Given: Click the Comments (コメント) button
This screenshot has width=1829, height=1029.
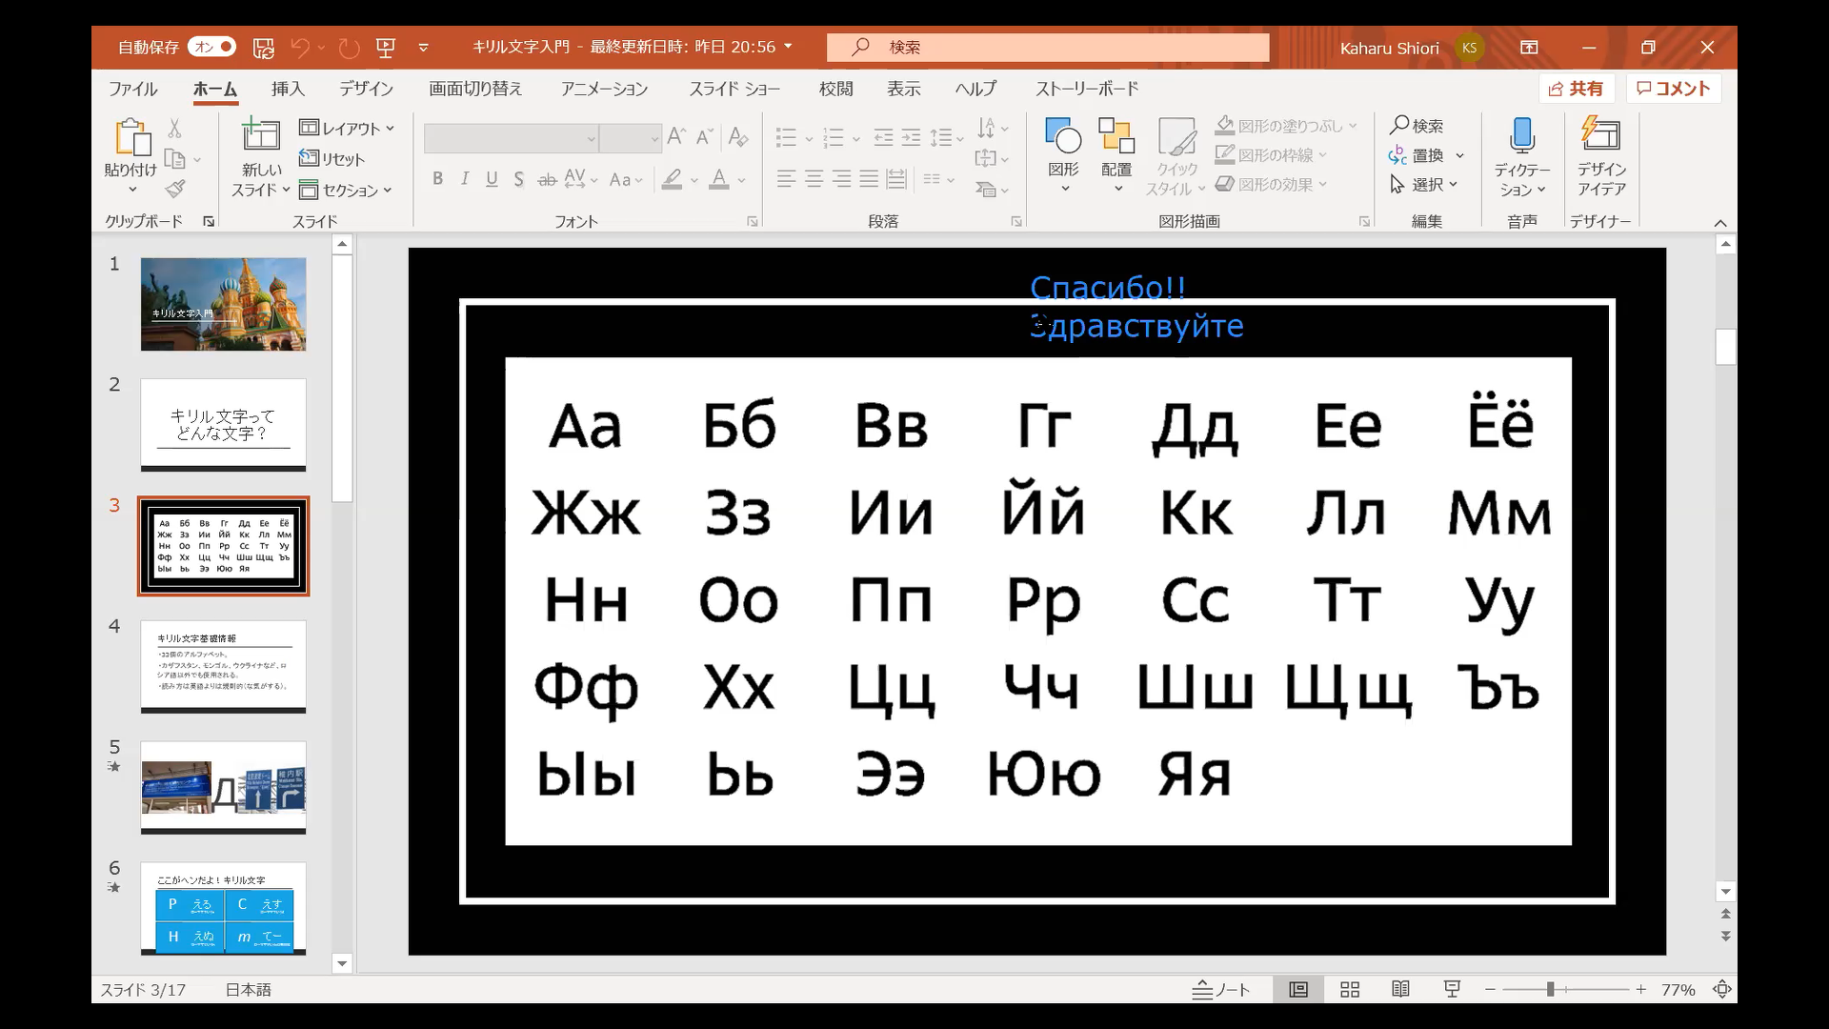Looking at the screenshot, I should [x=1674, y=89].
